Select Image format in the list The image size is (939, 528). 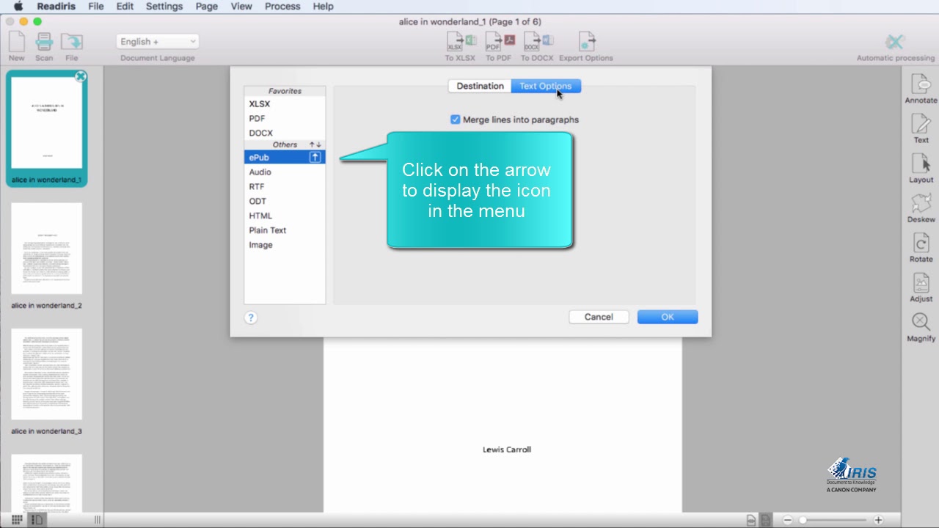pyautogui.click(x=285, y=245)
